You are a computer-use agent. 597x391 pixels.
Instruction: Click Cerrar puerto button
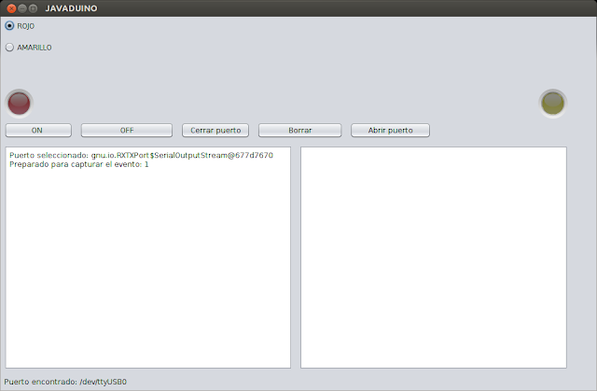point(215,131)
